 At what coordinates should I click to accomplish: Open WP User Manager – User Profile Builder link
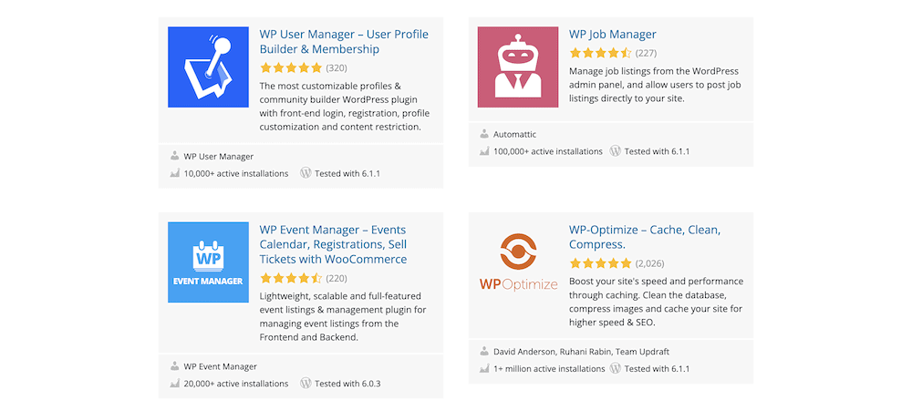[x=344, y=41]
